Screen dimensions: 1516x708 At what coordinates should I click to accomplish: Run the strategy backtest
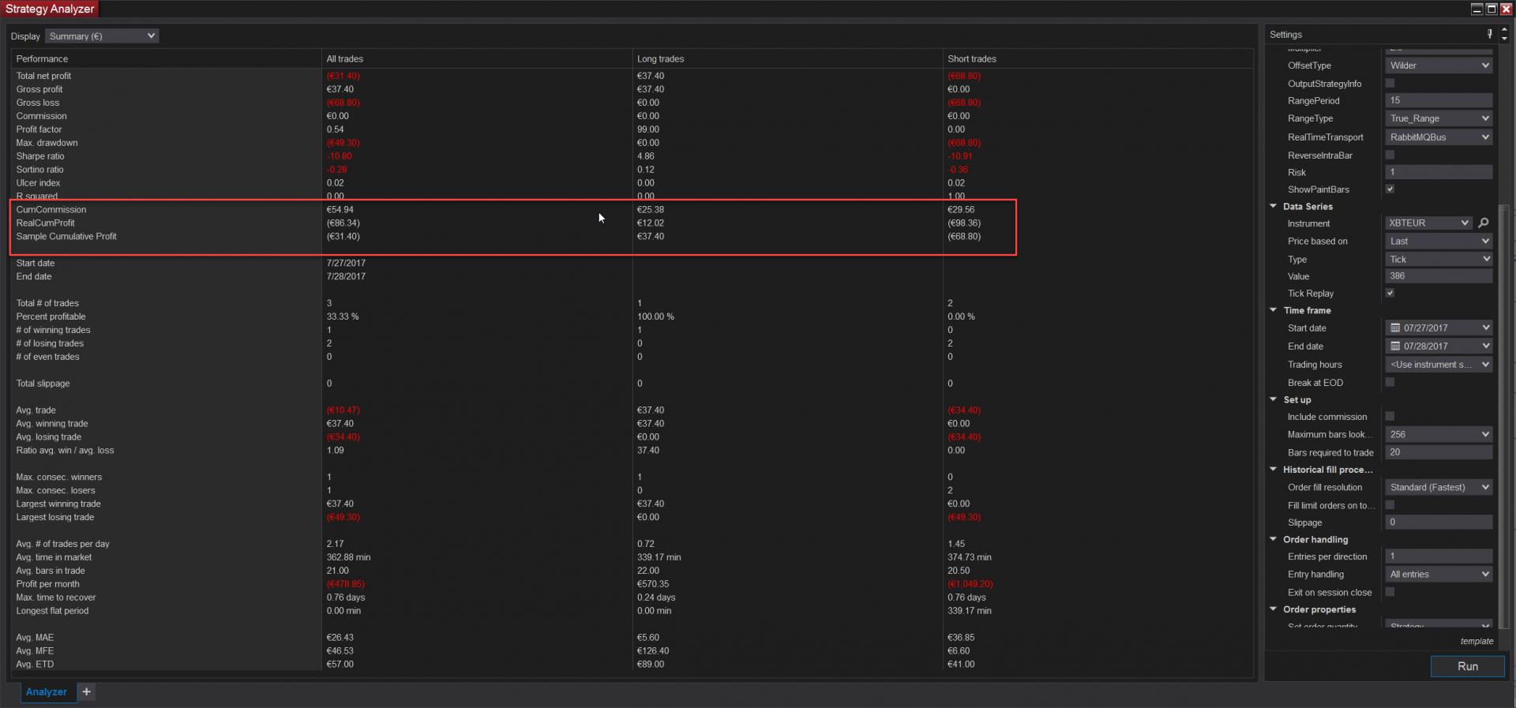tap(1468, 666)
